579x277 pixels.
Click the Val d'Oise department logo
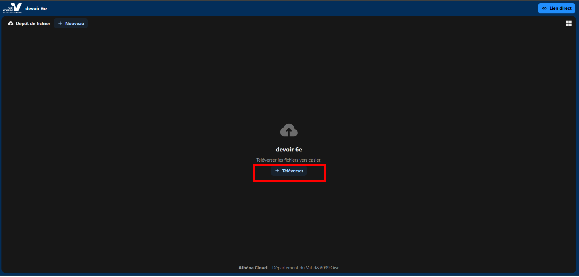click(13, 8)
